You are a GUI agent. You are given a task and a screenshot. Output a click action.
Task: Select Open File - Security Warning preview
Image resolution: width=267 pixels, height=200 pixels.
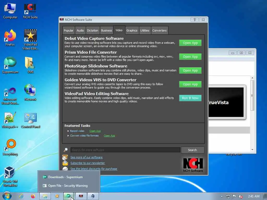click(x=69, y=186)
